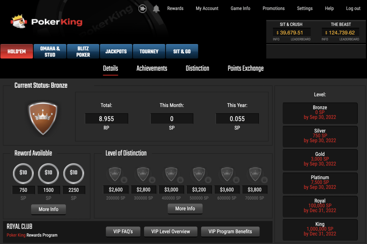Select the Platinum 7,500 SP level card
The width and height of the screenshot is (367, 244).
[x=320, y=183]
